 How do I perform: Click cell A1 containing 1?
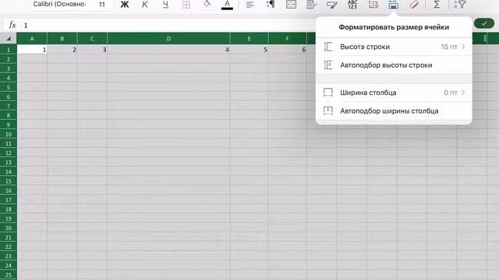pyautogui.click(x=32, y=50)
